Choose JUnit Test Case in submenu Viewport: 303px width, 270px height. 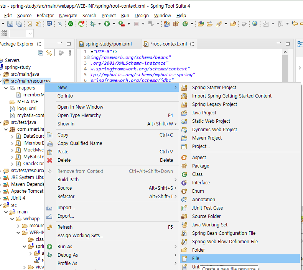pyautogui.click(x=240, y=208)
